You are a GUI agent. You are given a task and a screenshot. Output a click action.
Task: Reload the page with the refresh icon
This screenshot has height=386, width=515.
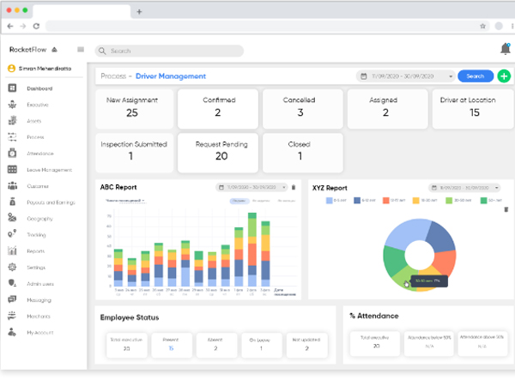click(x=36, y=27)
